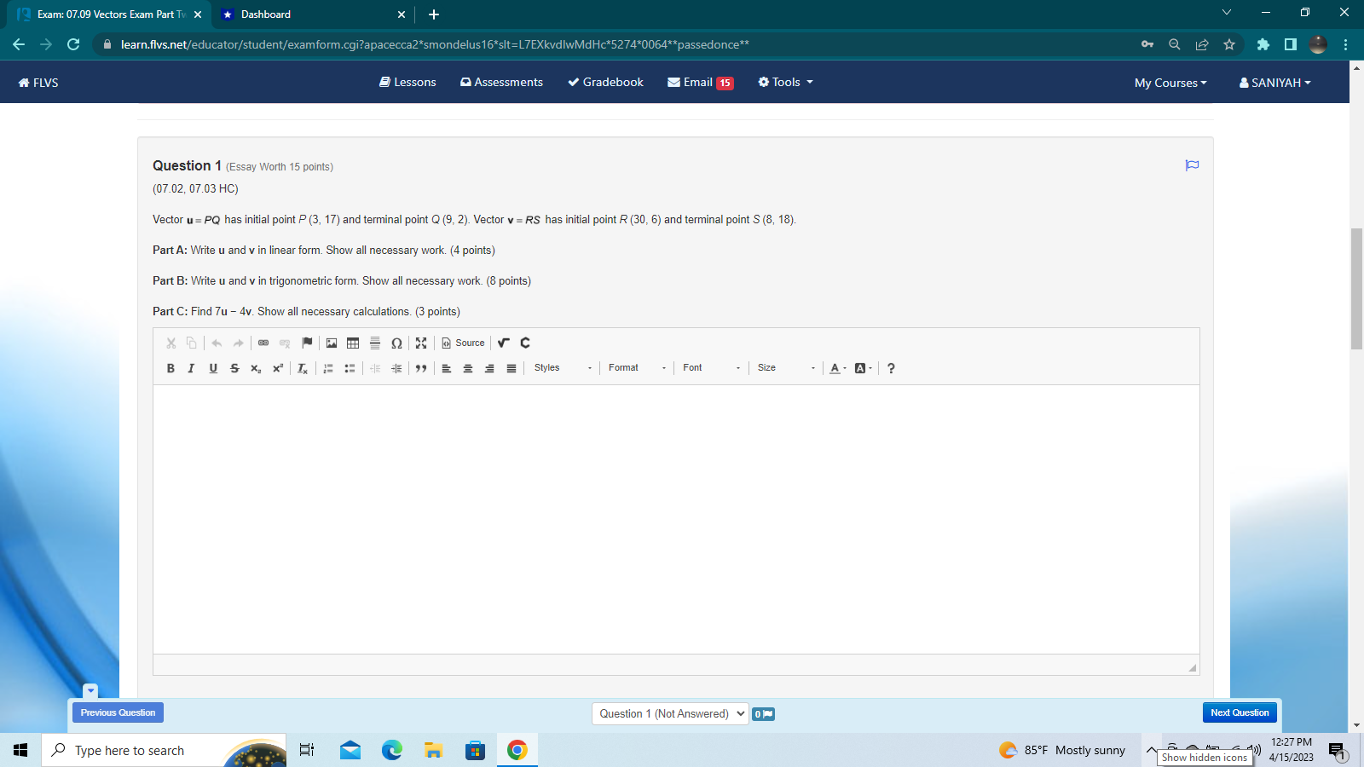This screenshot has width=1364, height=767.
Task: Insert a table using the toolbar
Action: pos(353,343)
